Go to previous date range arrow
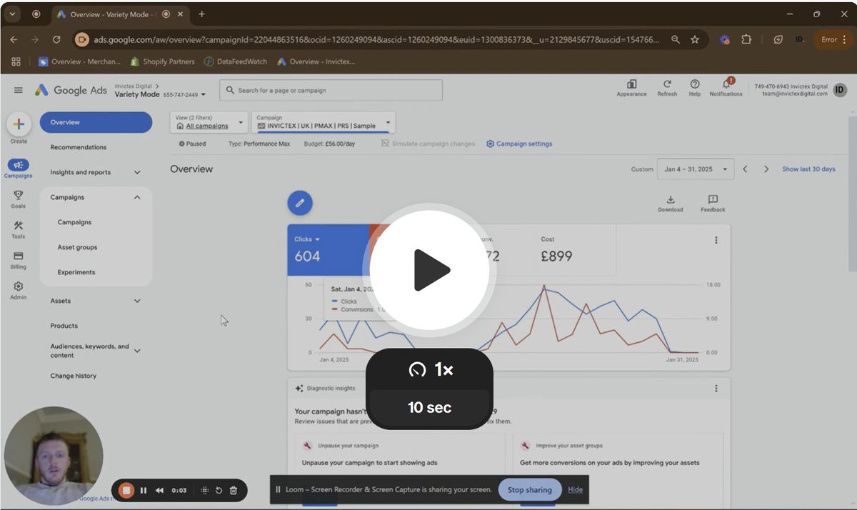Viewport: 857px width, 510px height. point(745,169)
